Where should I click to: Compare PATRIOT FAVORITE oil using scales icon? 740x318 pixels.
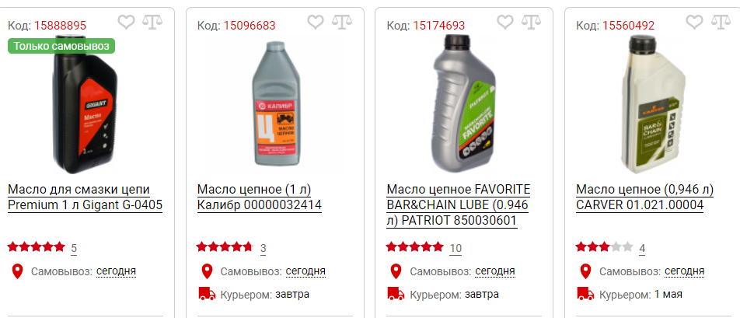531,22
